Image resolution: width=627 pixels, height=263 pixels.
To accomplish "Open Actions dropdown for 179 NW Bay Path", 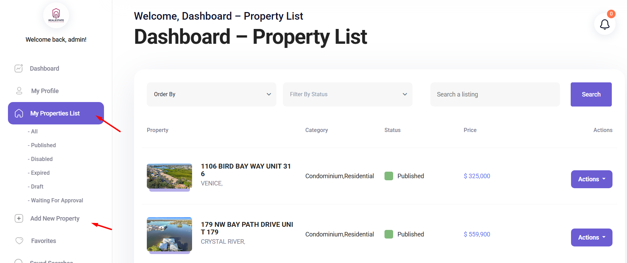I will (591, 237).
